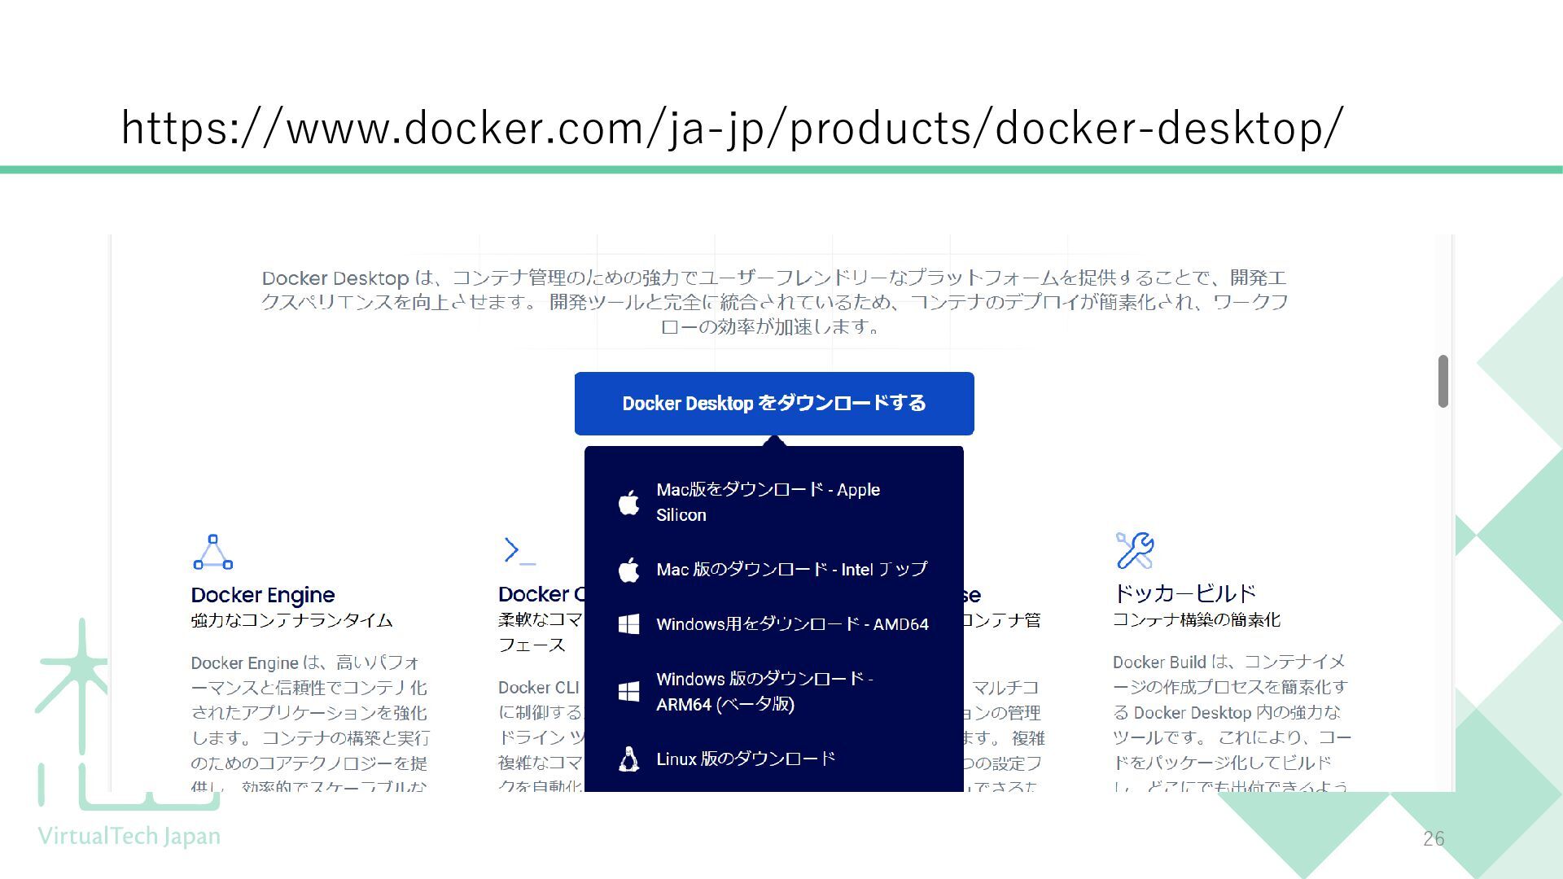Collapse the Docker Desktop download dropdown button
Viewport: 1563px width, 879px height.
[x=773, y=404]
